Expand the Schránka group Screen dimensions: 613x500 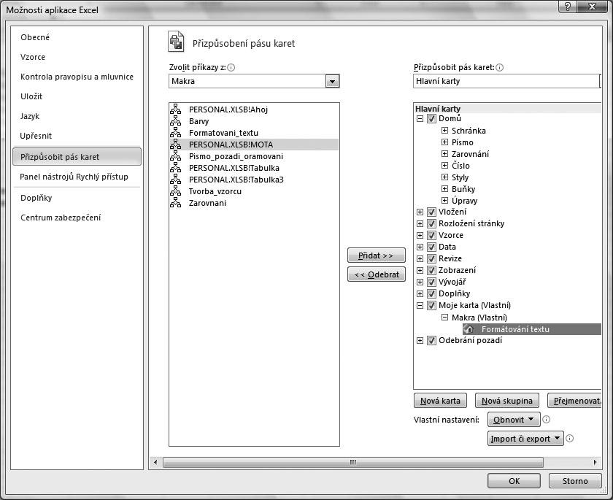click(x=444, y=130)
